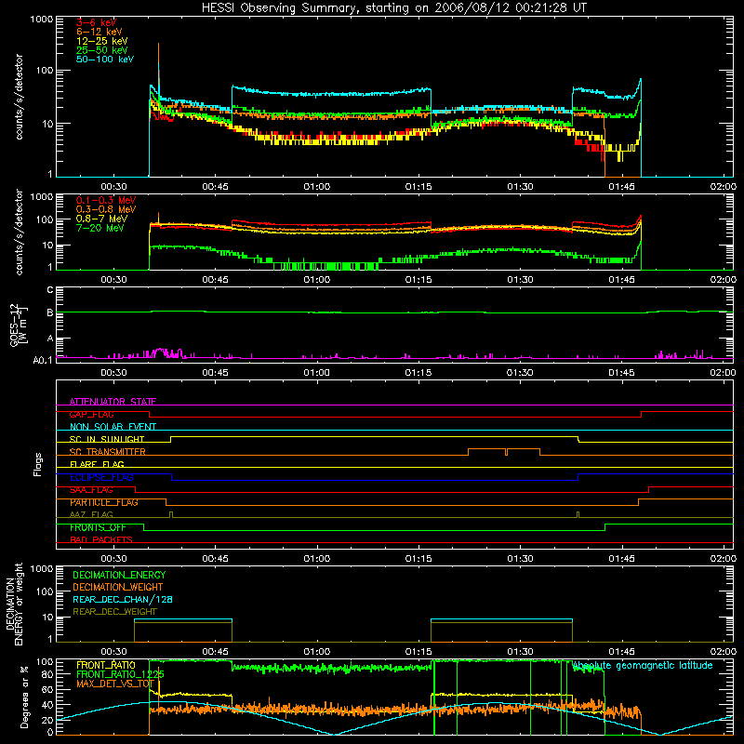Click the DECIMATION ENERGY or weight axis title
744x744 pixels.
tap(14, 604)
